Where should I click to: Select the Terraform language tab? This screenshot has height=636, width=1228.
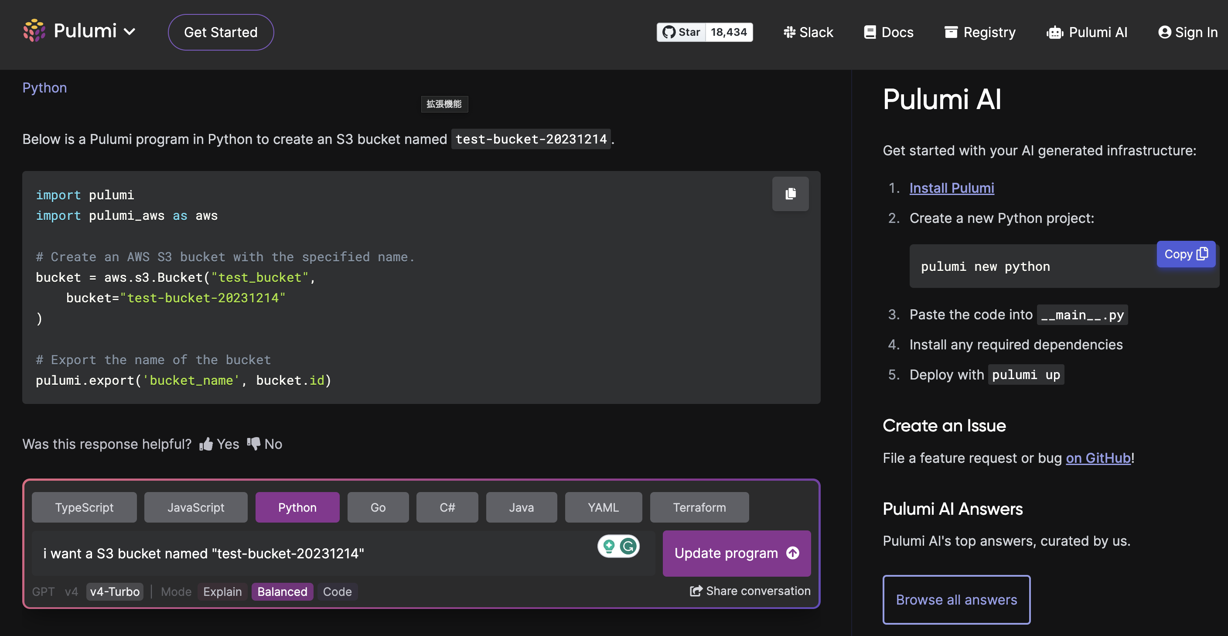click(699, 507)
